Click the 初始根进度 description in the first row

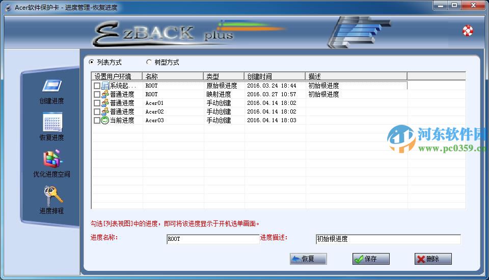[x=324, y=86]
